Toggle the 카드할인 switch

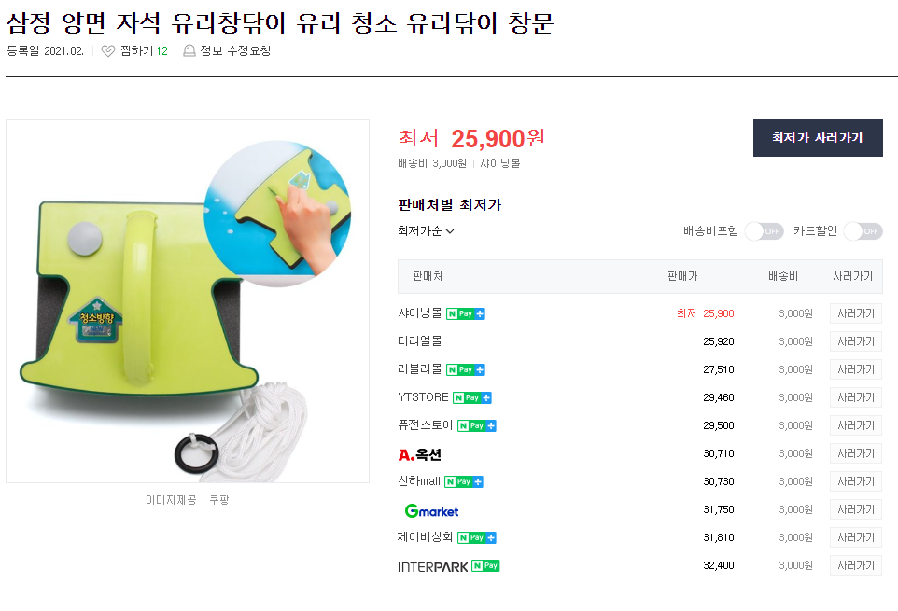point(863,231)
